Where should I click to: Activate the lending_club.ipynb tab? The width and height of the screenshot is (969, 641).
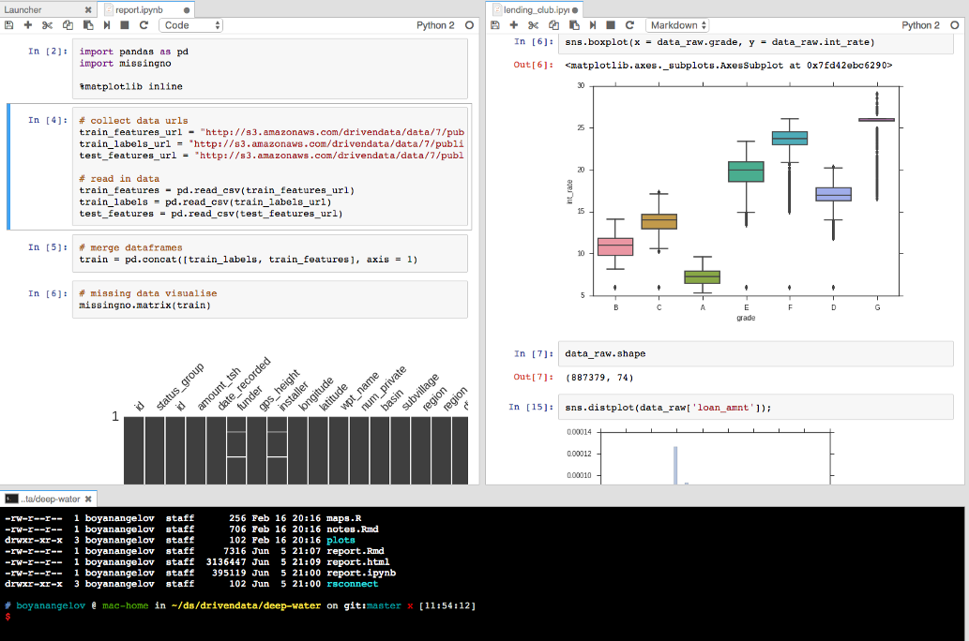537,8
